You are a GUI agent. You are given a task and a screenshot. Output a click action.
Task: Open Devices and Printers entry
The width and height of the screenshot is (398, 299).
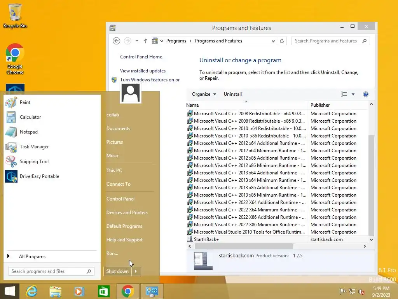[x=127, y=213]
